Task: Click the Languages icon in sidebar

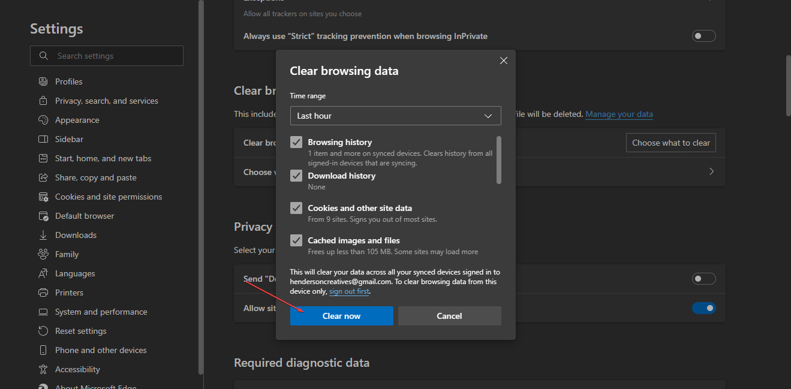Action: pos(43,273)
